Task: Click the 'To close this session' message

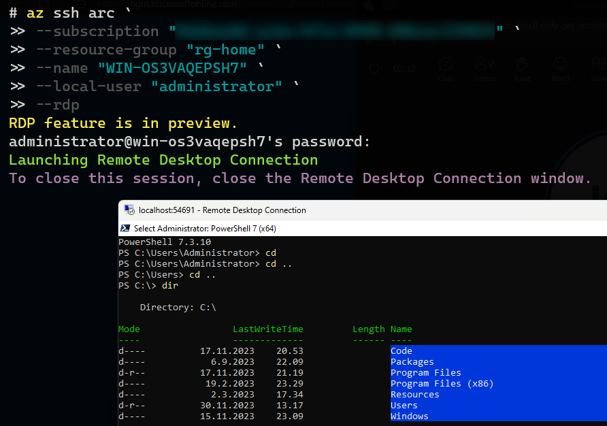Action: pyautogui.click(x=300, y=178)
